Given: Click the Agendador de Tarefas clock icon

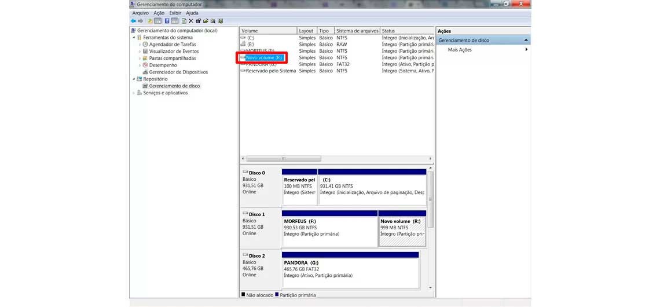Looking at the screenshot, I should pyautogui.click(x=145, y=44).
